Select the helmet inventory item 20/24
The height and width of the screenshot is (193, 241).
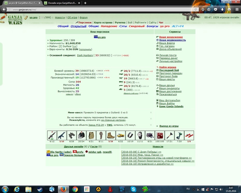81,135
